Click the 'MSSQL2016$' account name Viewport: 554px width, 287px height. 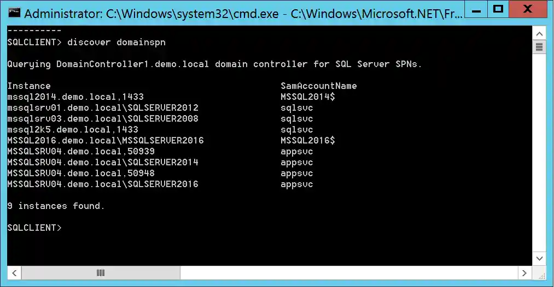point(308,141)
